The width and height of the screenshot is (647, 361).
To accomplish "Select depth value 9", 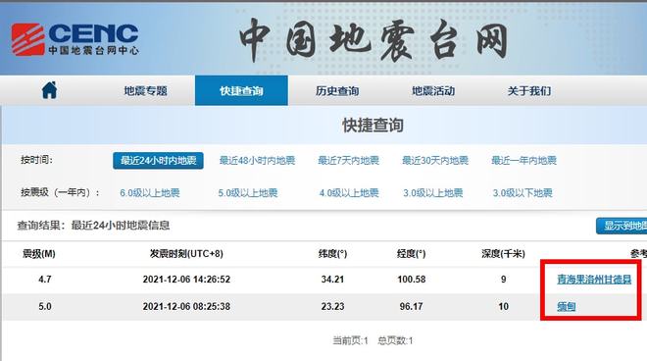I will [504, 280].
